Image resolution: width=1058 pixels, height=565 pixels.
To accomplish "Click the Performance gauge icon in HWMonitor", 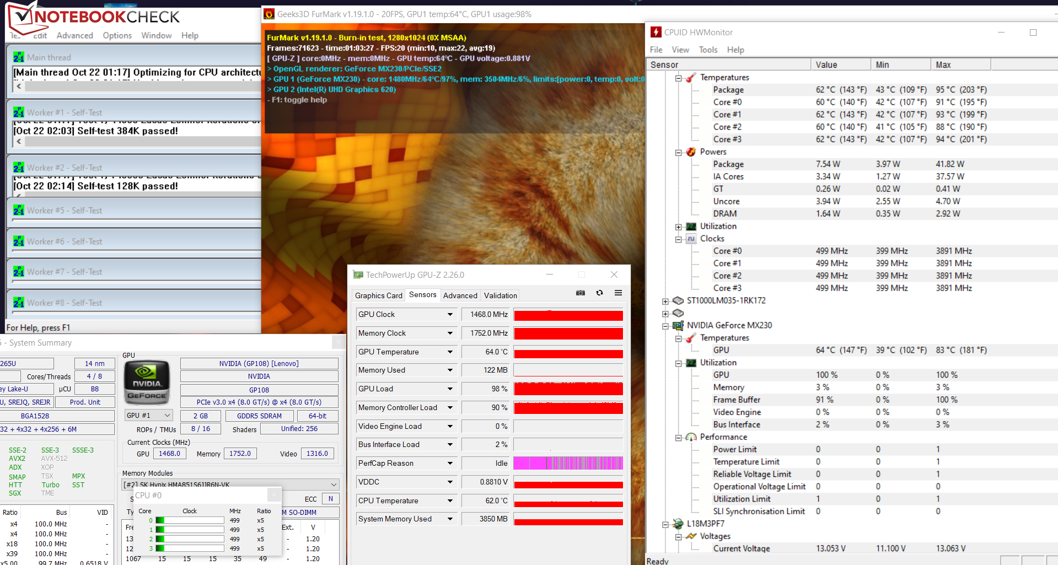I will click(691, 437).
